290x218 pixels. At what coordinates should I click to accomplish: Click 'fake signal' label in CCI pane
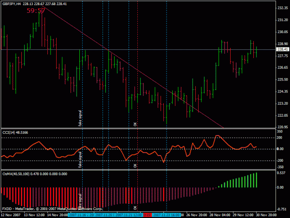(x=80, y=159)
